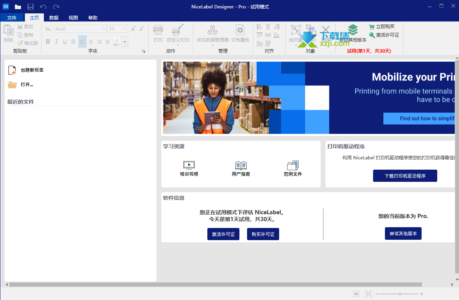This screenshot has width=459, height=300.
Task: Open a file from the title bar folder icon
Action: pyautogui.click(x=18, y=7)
